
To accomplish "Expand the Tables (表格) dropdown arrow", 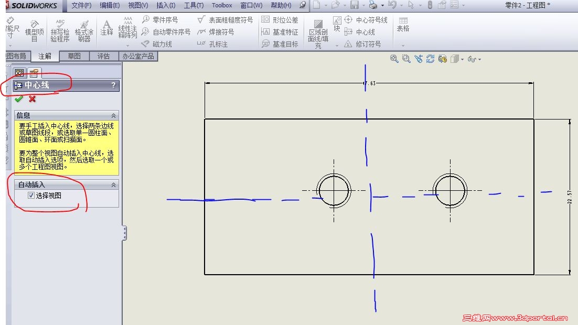I will tap(403, 46).
